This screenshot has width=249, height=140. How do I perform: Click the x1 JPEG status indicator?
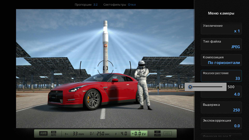click(157, 133)
